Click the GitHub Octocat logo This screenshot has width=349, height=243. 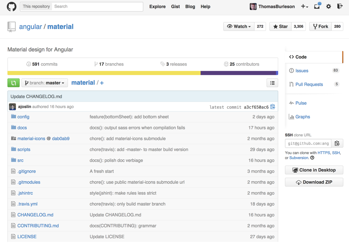click(12, 6)
